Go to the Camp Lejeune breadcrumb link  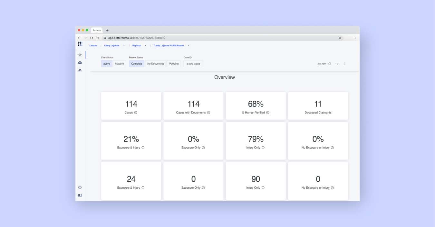coord(111,46)
